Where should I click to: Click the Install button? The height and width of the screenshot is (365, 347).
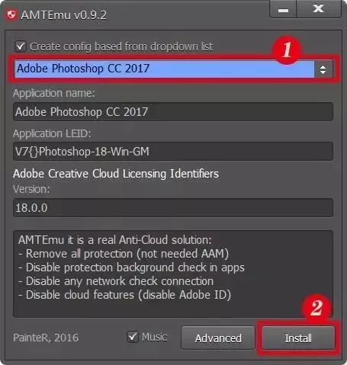[x=298, y=338]
